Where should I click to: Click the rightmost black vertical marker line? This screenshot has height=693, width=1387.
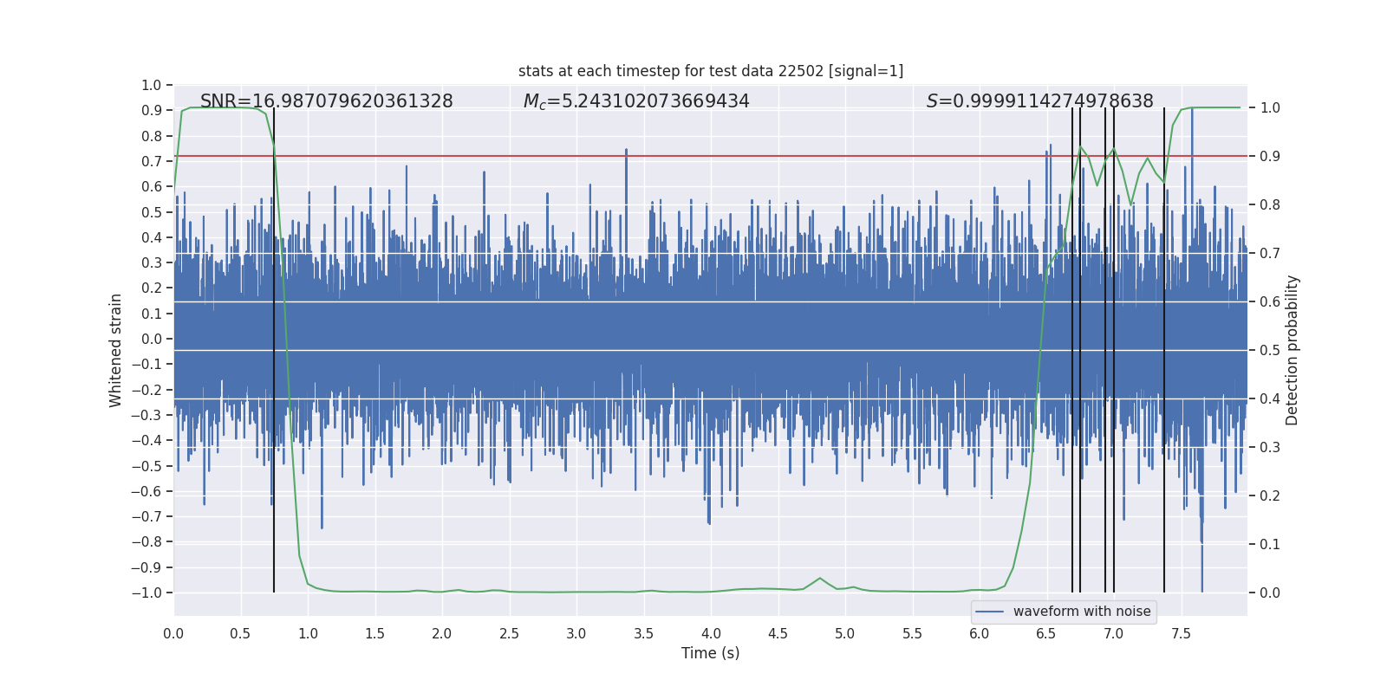point(1164,346)
